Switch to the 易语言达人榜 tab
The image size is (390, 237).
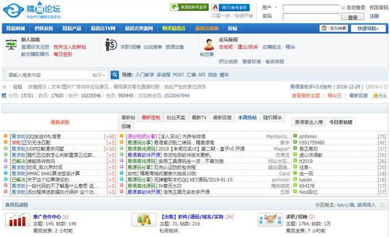pyautogui.click(x=308, y=122)
